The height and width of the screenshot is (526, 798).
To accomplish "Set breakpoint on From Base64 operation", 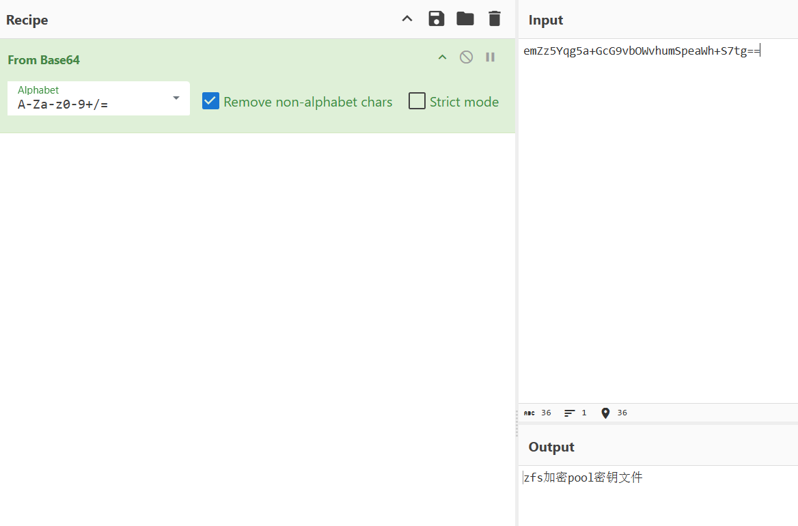I will click(x=490, y=57).
